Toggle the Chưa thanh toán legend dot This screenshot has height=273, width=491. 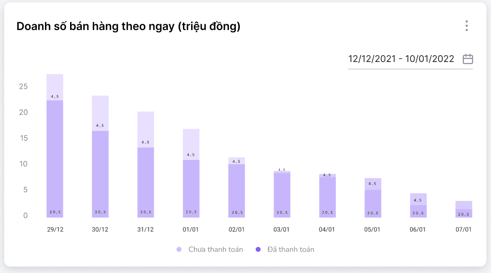179,249
